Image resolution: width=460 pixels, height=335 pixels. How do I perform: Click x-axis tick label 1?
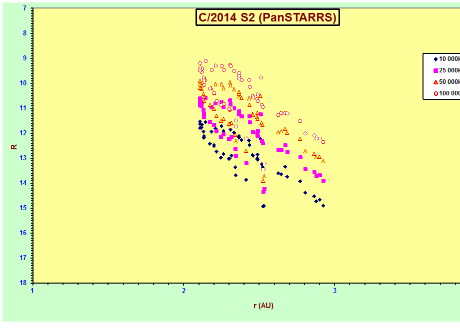(x=32, y=291)
